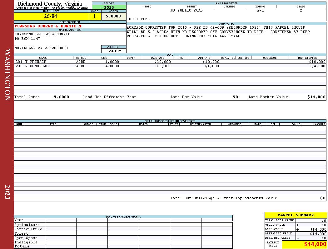Screen dimensions: 328x249
Task: Click record number 3513 field
Action: point(109,7)
